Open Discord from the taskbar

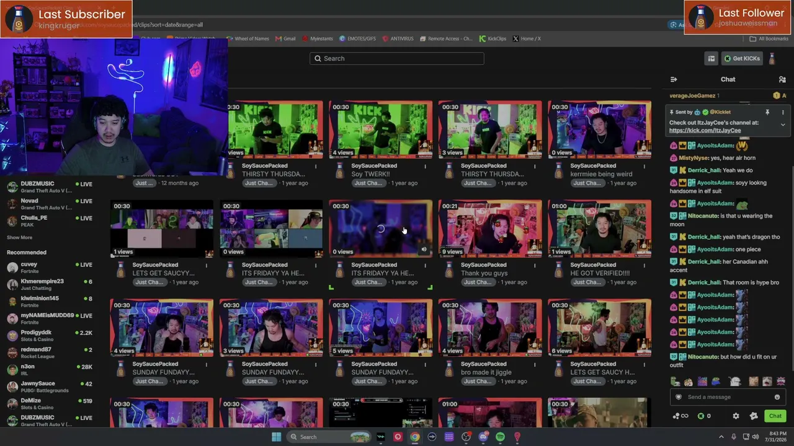(x=483, y=437)
